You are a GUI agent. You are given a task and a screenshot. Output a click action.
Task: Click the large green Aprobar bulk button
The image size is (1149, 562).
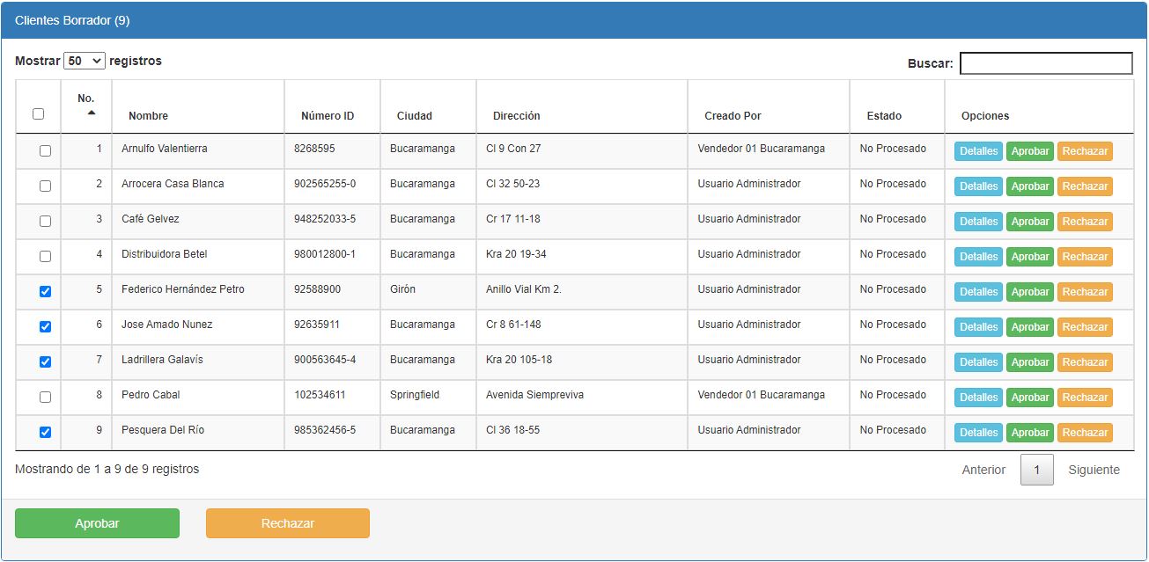pyautogui.click(x=97, y=523)
